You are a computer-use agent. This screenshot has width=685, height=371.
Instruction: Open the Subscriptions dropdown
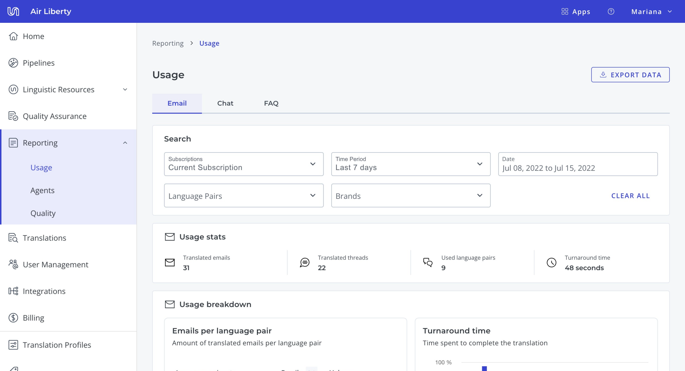[244, 164]
